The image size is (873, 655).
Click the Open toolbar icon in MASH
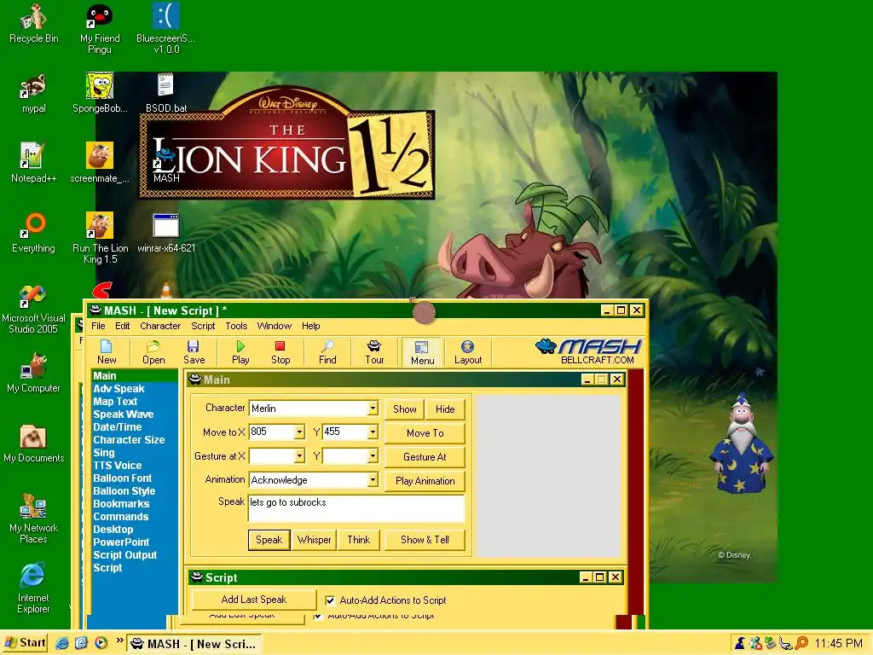tap(153, 352)
